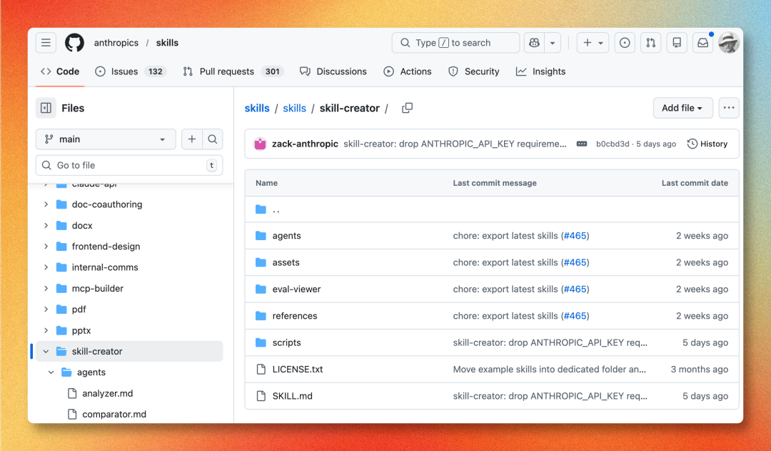Open LICENSE.txt file
The image size is (771, 451).
coord(298,370)
